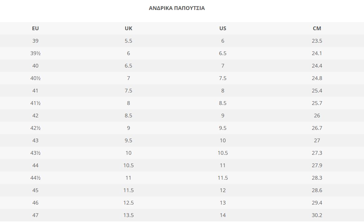Click EU size 43½ cell
364x222 pixels.
coord(35,153)
